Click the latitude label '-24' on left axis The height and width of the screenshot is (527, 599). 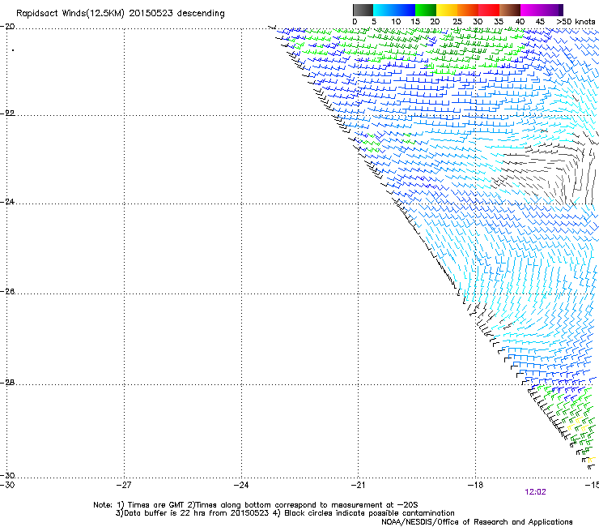point(7,202)
